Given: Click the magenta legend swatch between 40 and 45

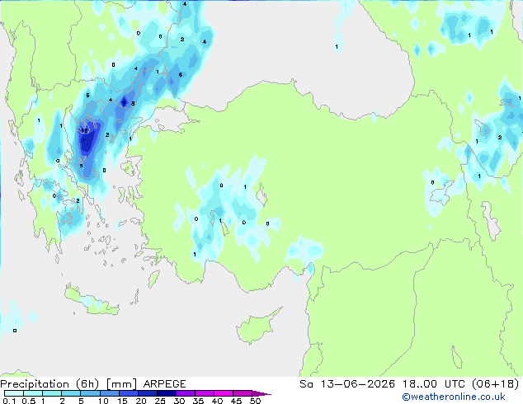Looking at the screenshot, I should point(224,393).
